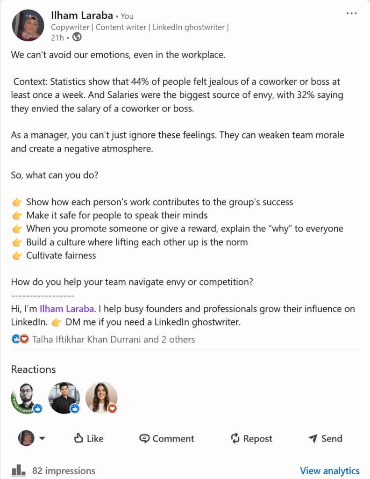Expand the react-as profile dropdown arrow
The image size is (370, 479).
42,438
